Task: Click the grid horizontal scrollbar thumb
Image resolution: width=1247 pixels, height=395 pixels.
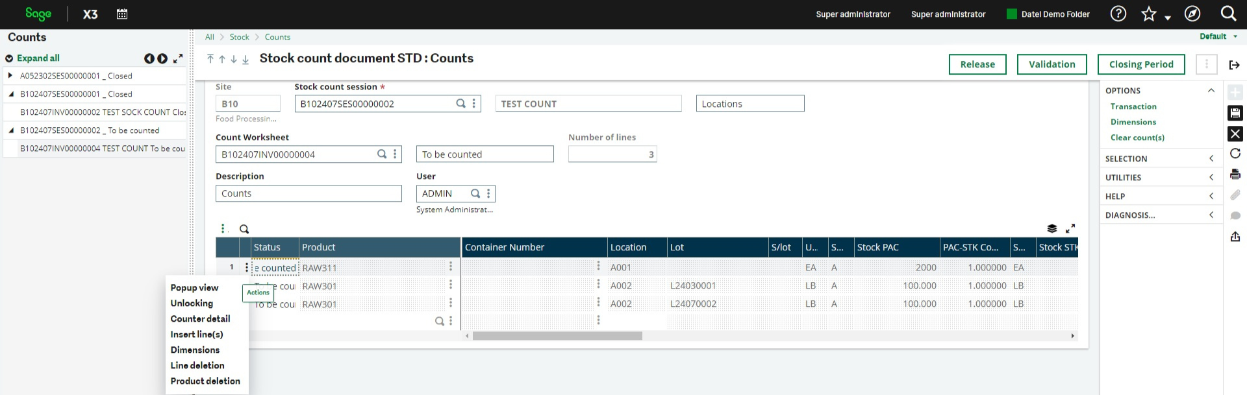Action: pyautogui.click(x=557, y=336)
